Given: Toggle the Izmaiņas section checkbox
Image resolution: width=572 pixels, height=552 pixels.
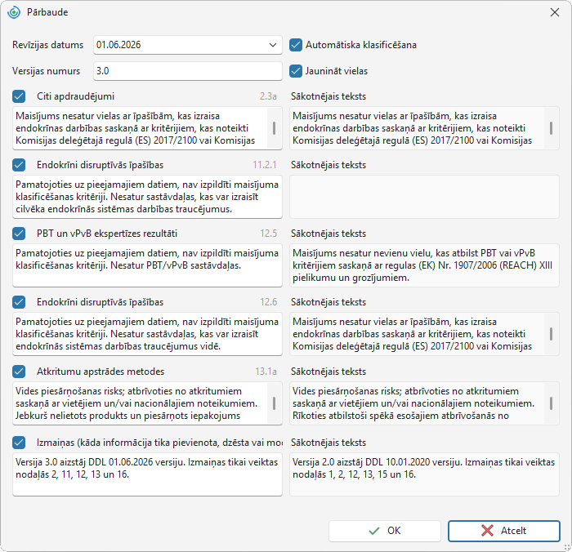Looking at the screenshot, I should click(x=19, y=443).
